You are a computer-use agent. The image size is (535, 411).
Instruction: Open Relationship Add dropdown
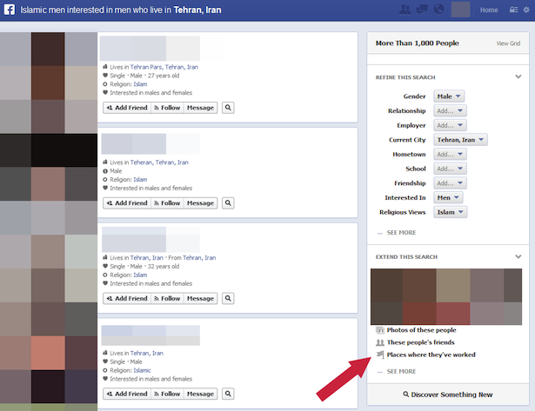[x=450, y=110]
